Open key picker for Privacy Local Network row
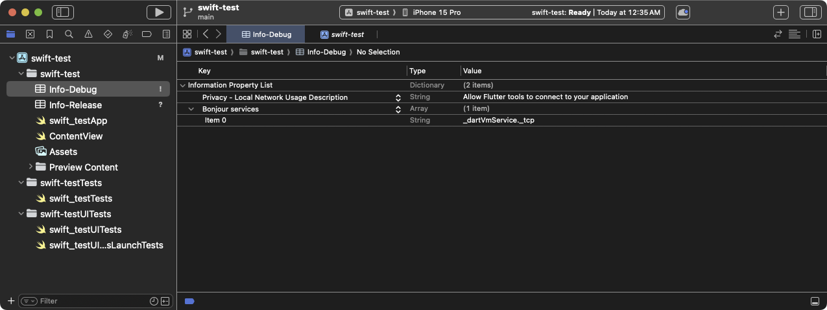This screenshot has width=827, height=310. click(398, 97)
